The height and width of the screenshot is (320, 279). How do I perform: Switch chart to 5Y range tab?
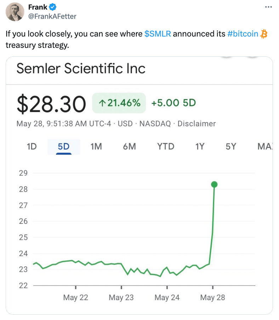click(x=231, y=146)
